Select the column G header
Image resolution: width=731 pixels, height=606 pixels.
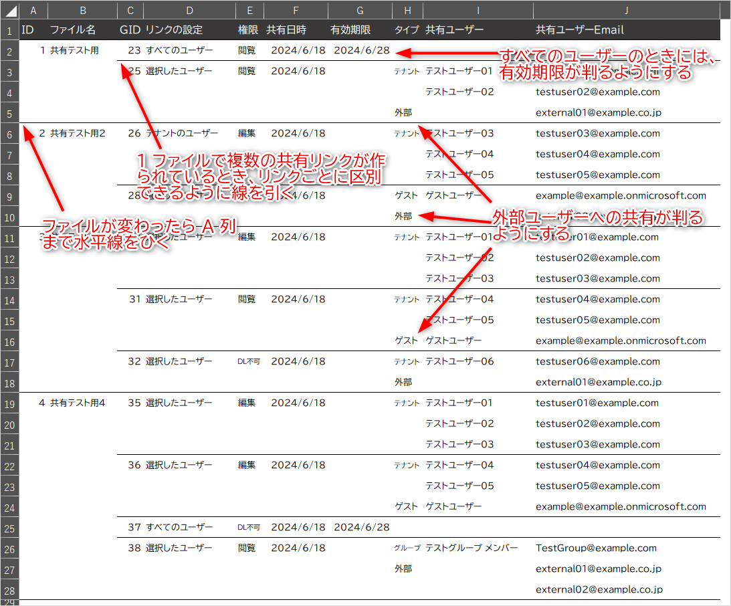[x=360, y=11]
